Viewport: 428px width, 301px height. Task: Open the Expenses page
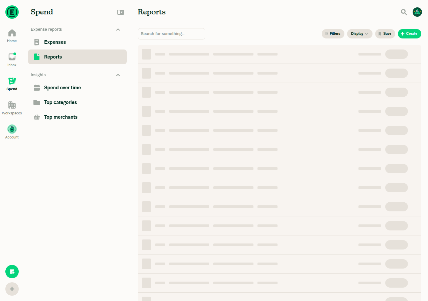point(77,42)
